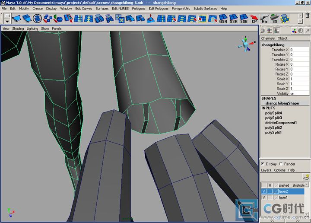The width and height of the screenshot is (311, 223).
Task: Click the CP red arrow shelf icon
Action: click(254, 19)
